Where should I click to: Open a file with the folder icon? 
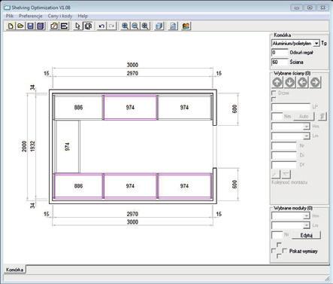tap(20, 26)
